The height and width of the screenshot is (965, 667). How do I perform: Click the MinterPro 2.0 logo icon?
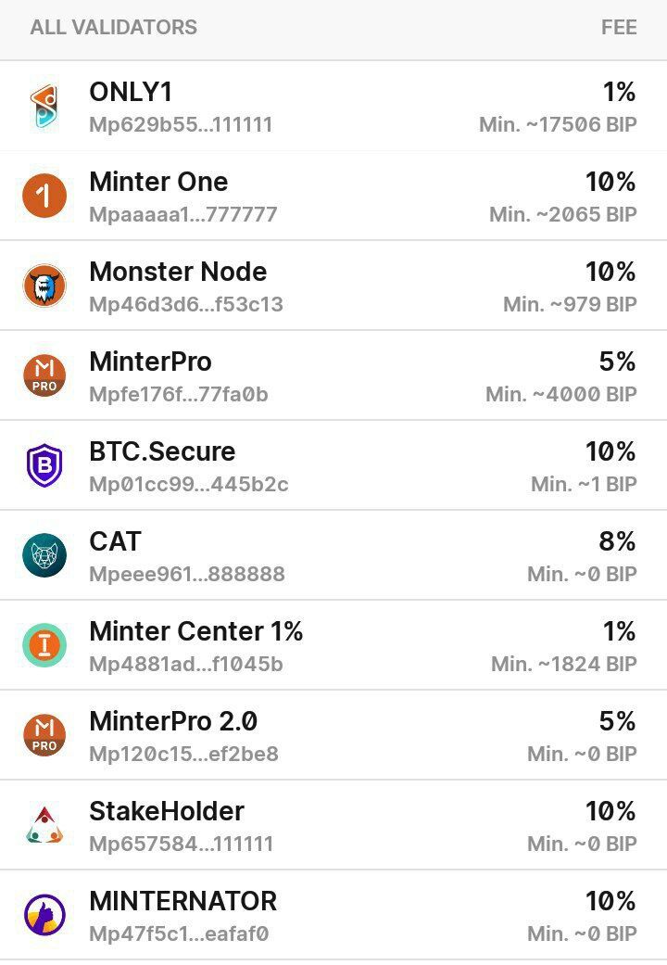(x=44, y=735)
